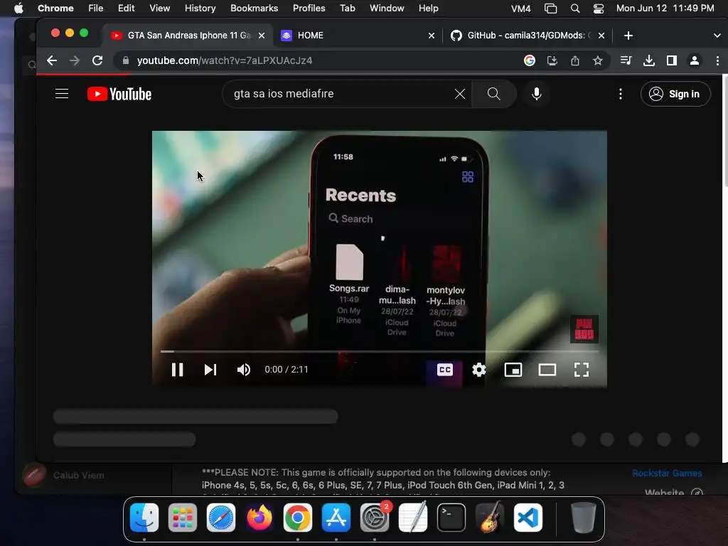Install app icon in address bar
This screenshot has height=546, width=728.
coord(552,60)
